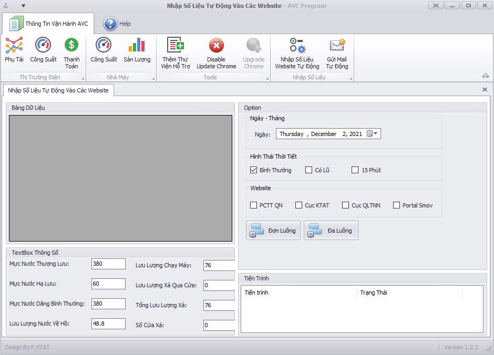Click the Đa Luồng button
This screenshot has width=494, height=355.
[331, 231]
